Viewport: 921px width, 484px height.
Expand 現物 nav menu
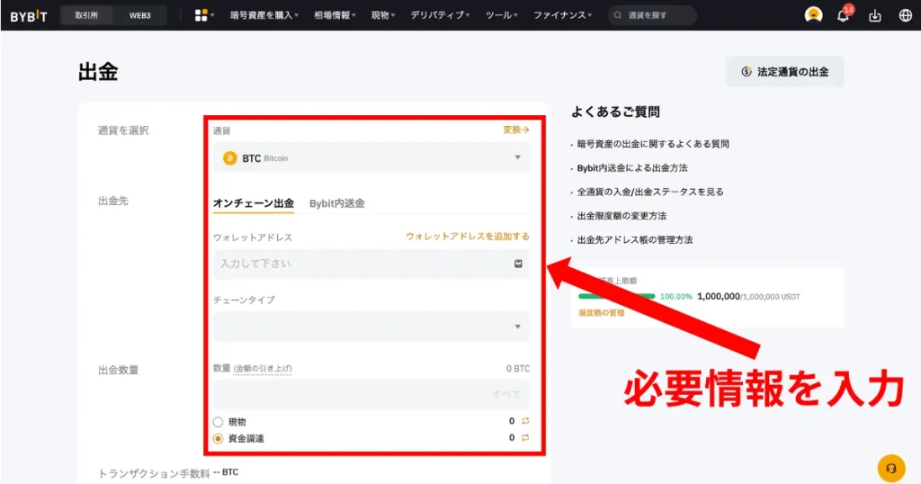pos(383,15)
